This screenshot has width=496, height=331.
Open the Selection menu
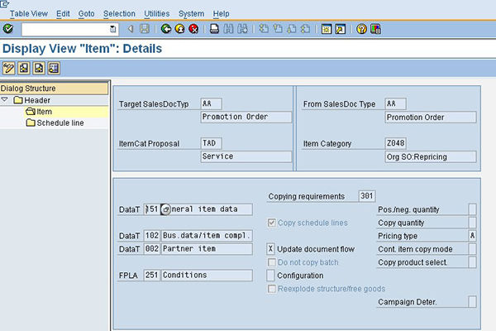(x=119, y=13)
